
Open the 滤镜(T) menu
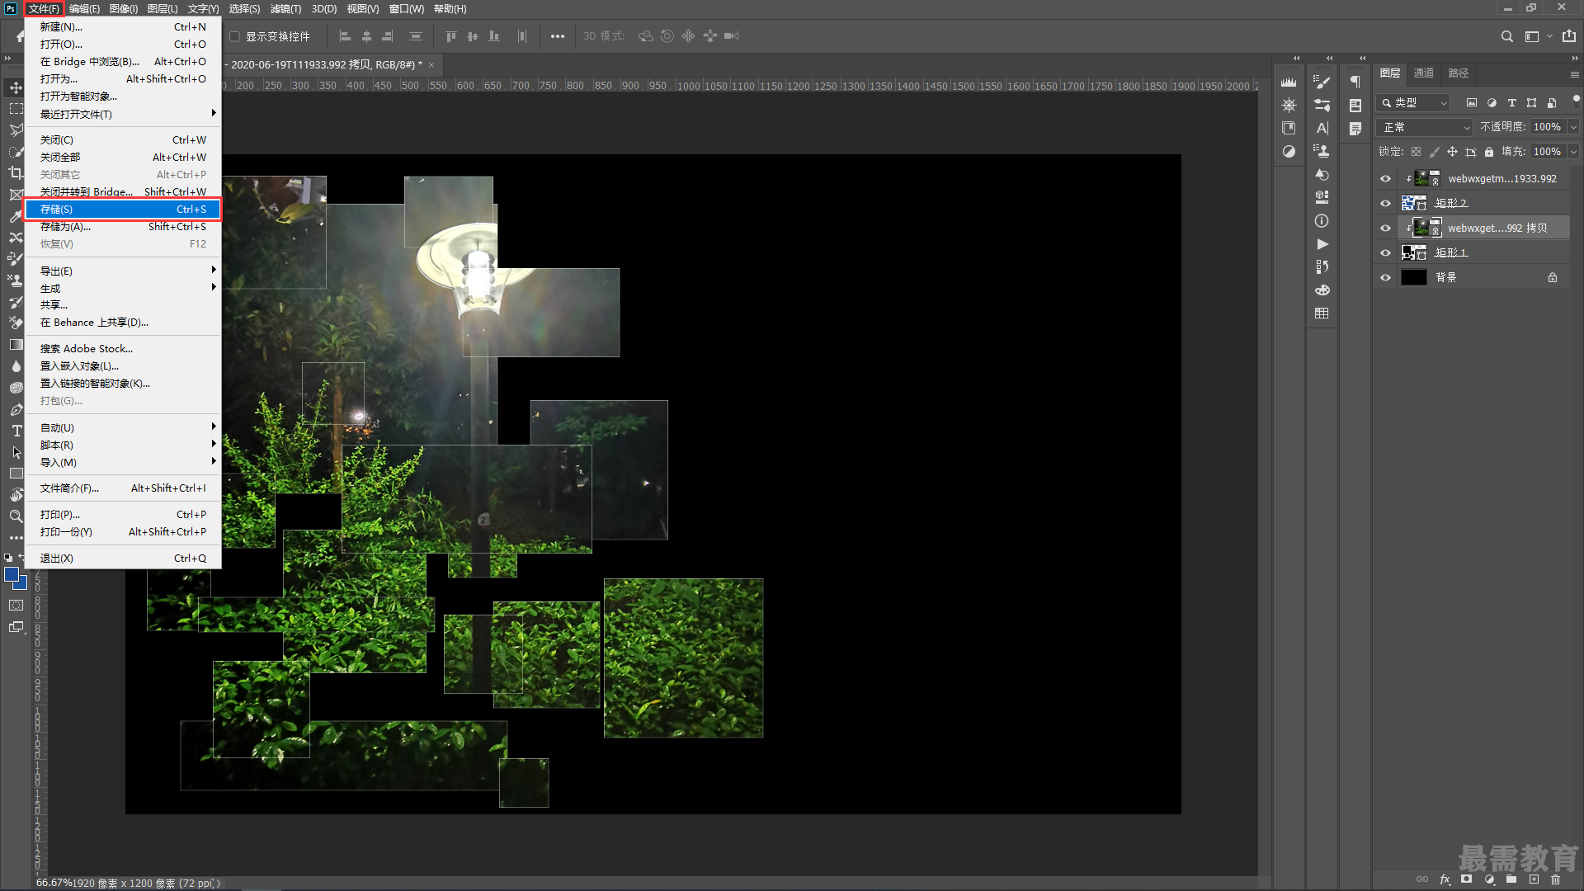click(285, 9)
